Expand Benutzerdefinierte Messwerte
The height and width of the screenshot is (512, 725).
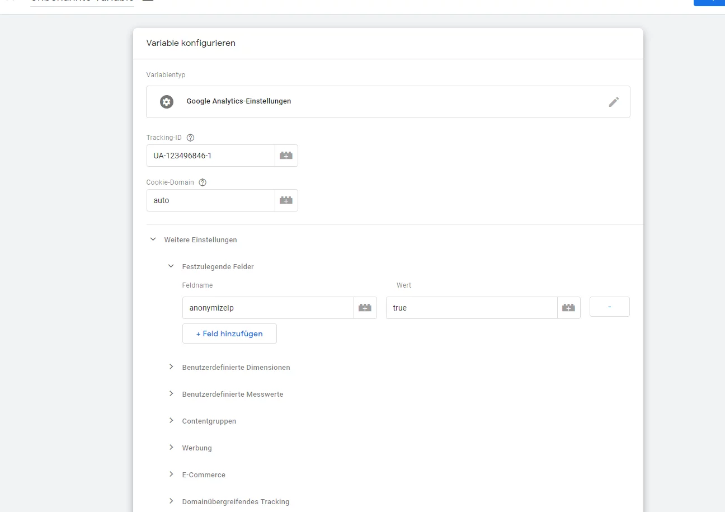click(x=171, y=394)
